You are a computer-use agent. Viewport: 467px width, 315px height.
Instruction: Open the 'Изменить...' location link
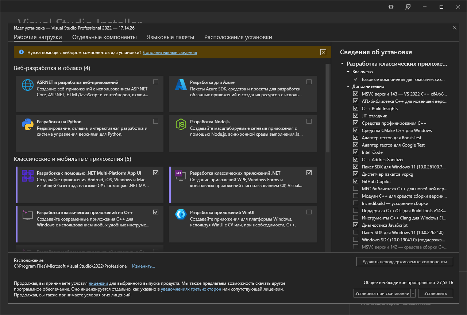tap(143, 266)
